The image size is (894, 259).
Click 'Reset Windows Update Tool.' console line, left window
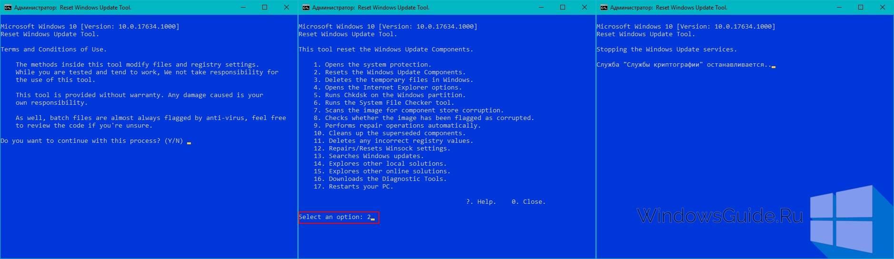[x=50, y=34]
